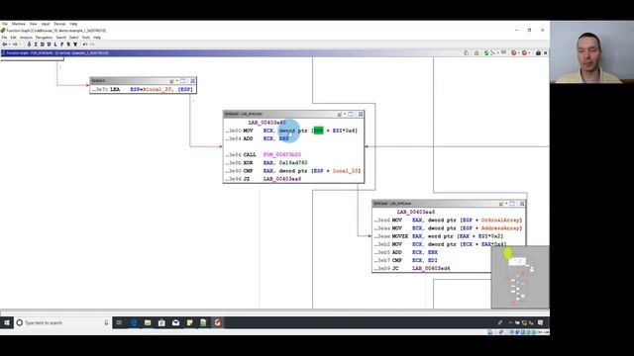Jump to next Undefined (U icon)
The height and width of the screenshot is (356, 634).
click(49, 44)
